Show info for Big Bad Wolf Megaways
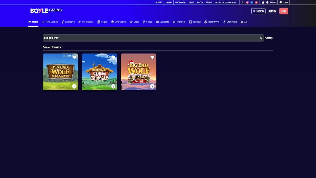Screen dimensions: 316x178 74,86
